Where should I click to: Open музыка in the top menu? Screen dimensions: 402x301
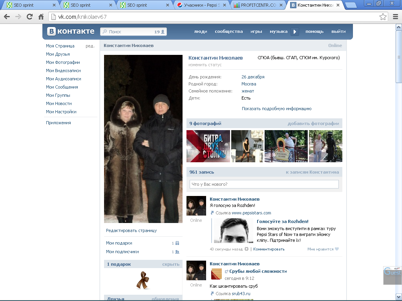tap(278, 31)
